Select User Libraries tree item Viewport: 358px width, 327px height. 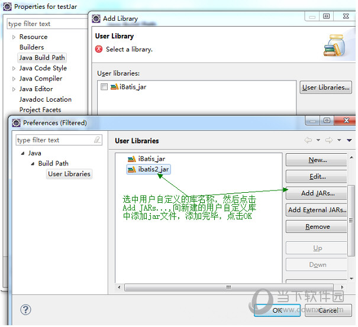[x=69, y=174]
